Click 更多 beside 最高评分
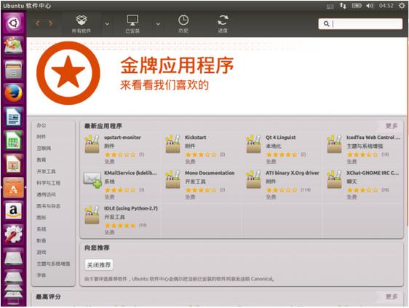The width and height of the screenshot is (409, 308). pyautogui.click(x=392, y=297)
